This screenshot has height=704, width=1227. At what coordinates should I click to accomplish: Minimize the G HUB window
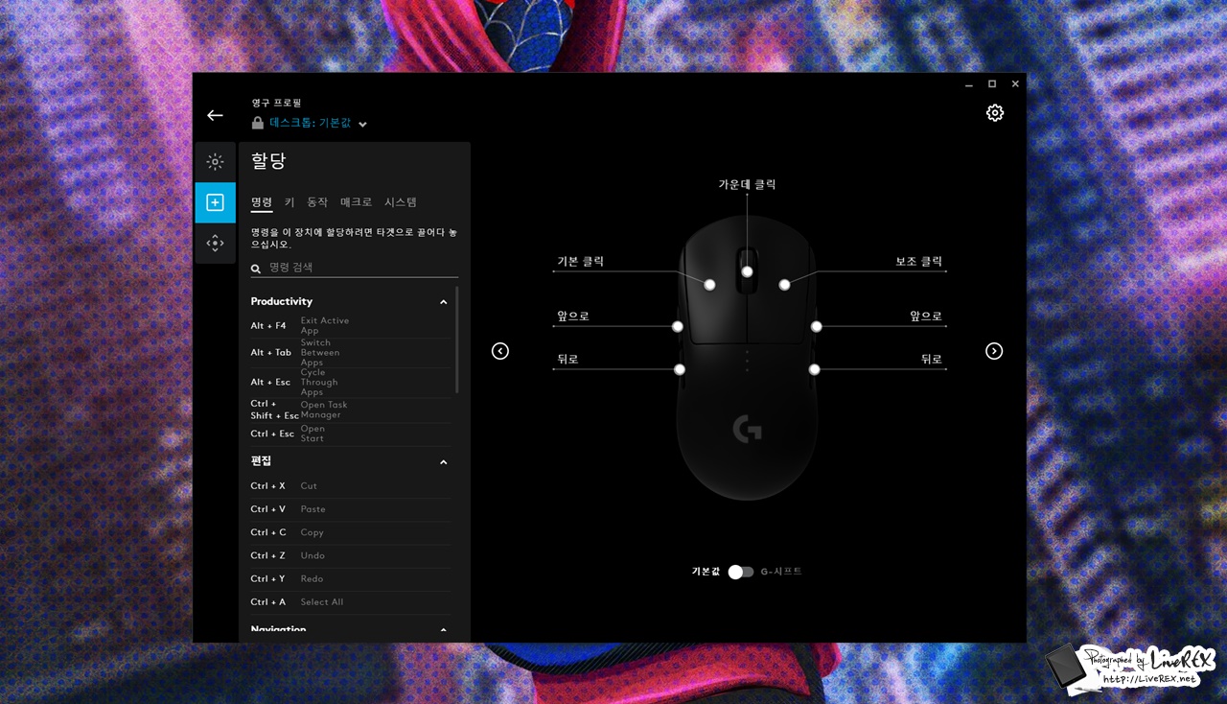[x=969, y=84]
